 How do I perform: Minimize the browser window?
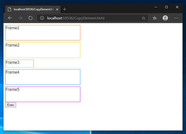(x=156, y=7)
